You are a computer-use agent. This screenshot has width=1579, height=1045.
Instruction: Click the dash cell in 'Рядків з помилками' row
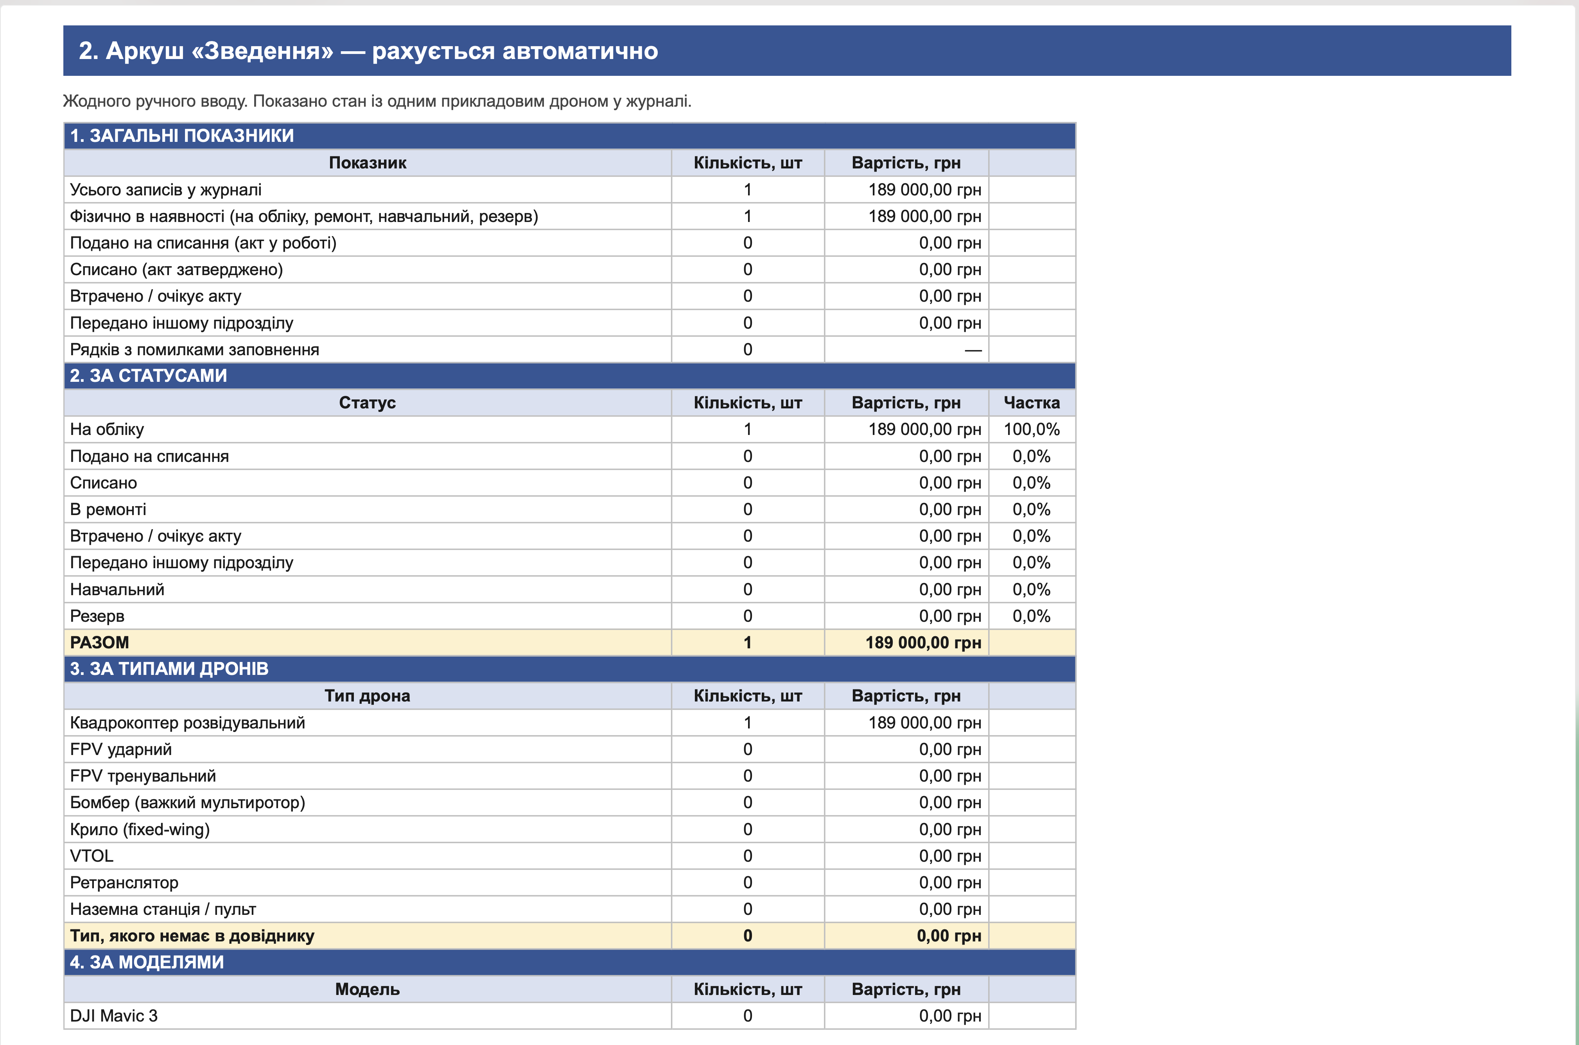tap(907, 350)
